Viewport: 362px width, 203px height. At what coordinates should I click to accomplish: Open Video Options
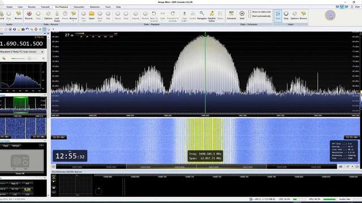[295, 15]
